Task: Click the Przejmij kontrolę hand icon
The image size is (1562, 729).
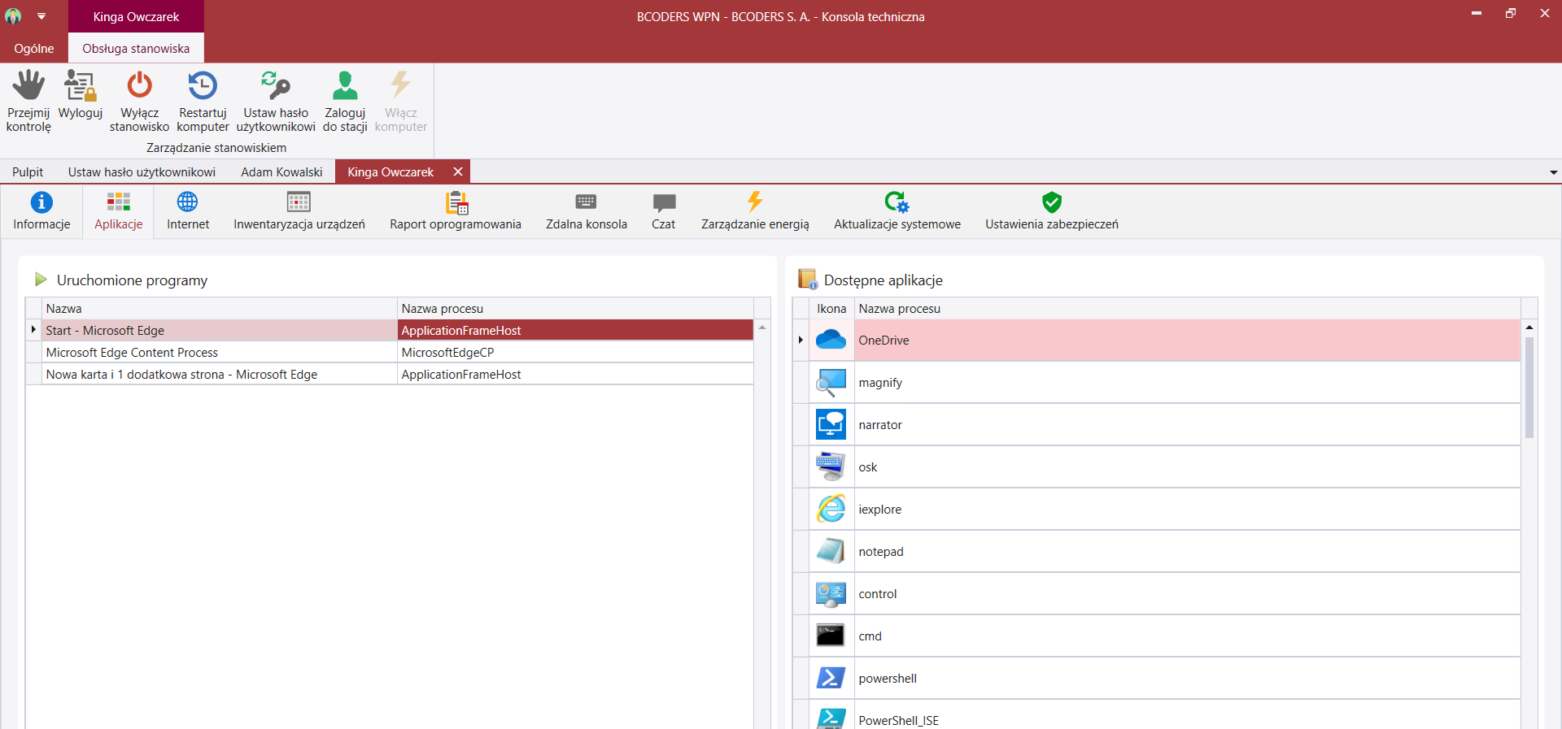Action: pos(28,85)
